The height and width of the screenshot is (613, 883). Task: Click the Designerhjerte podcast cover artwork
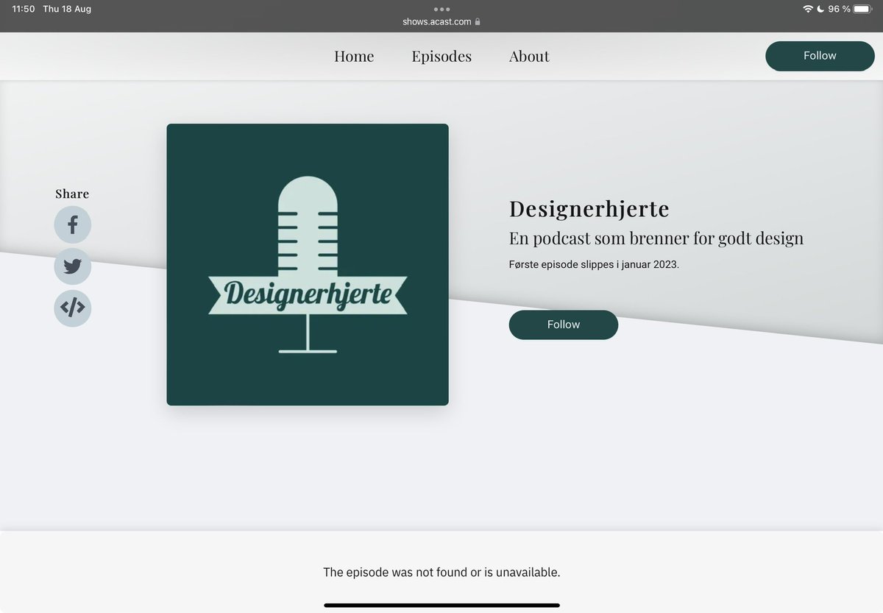click(x=308, y=264)
